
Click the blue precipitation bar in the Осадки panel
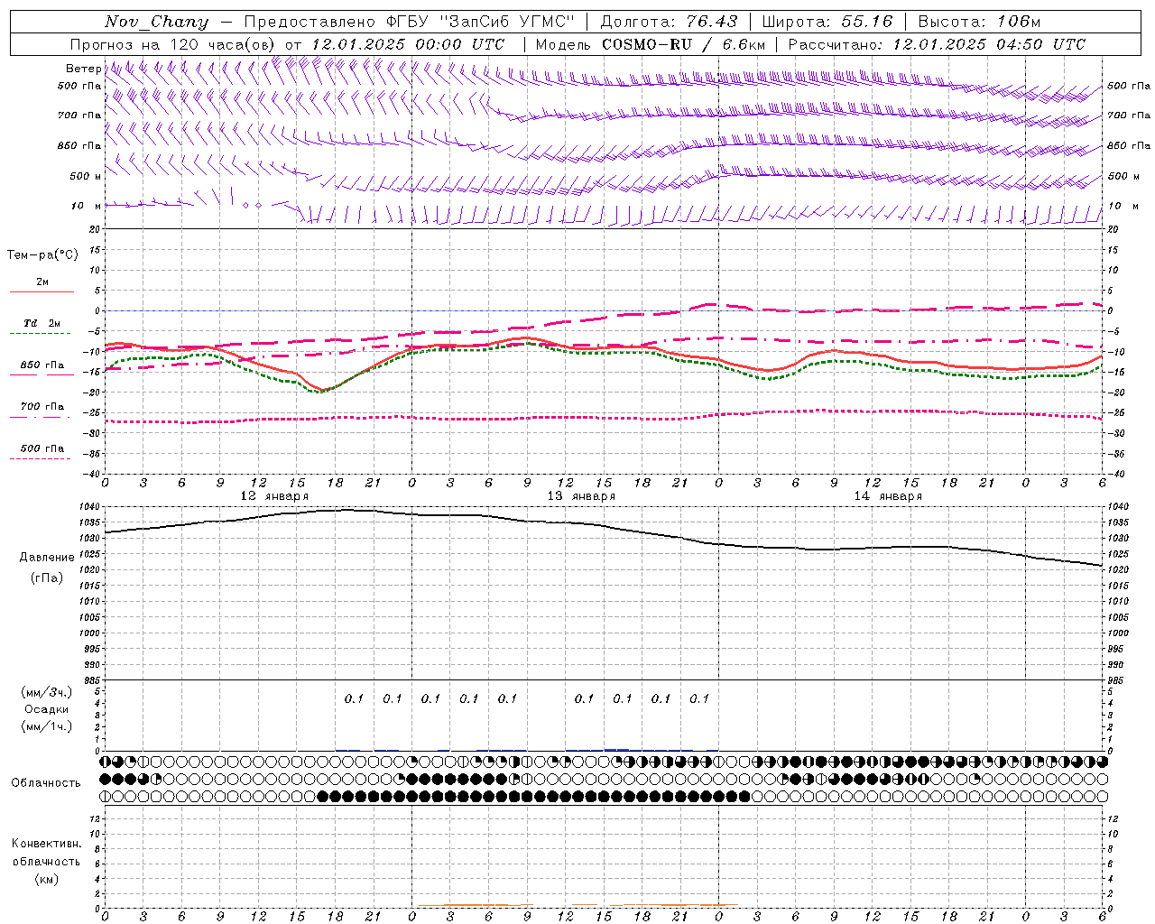point(617,749)
